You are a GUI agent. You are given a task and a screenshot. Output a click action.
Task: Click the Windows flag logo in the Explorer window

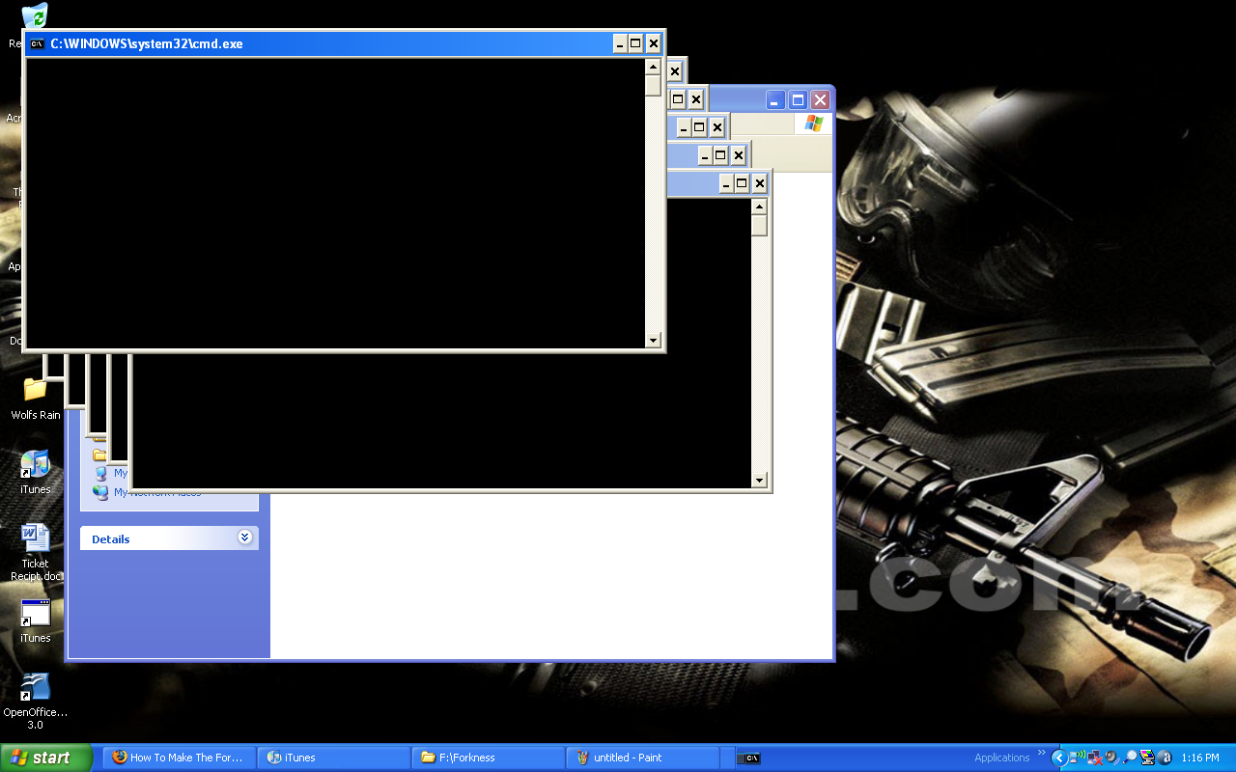coord(814,124)
